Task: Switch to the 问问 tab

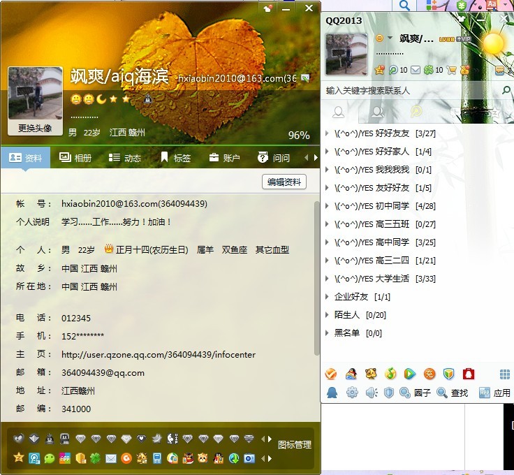Action: click(274, 158)
